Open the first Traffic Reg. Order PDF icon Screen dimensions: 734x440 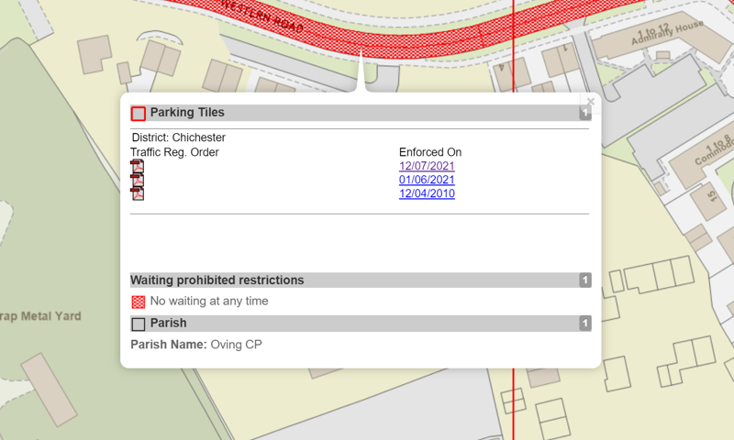[x=137, y=167]
